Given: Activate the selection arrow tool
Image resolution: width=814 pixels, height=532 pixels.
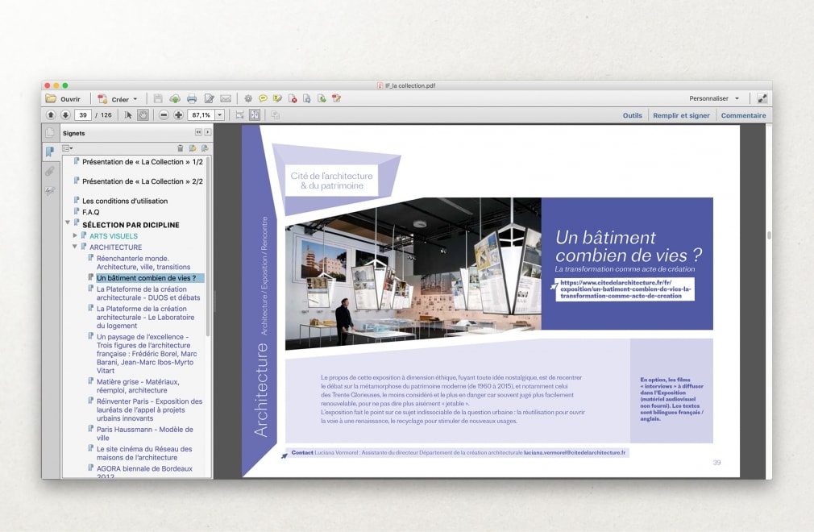Looking at the screenshot, I should point(127,114).
